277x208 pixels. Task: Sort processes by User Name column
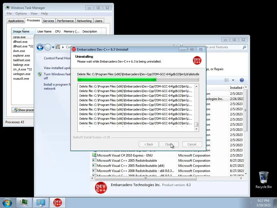44,31
